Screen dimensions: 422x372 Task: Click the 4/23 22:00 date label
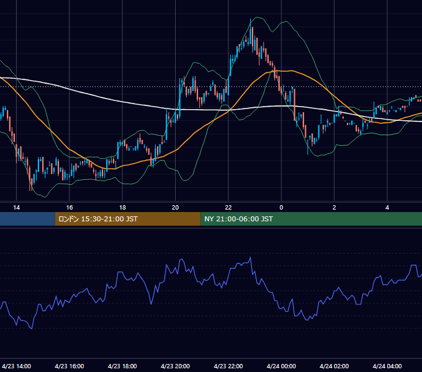point(228,366)
